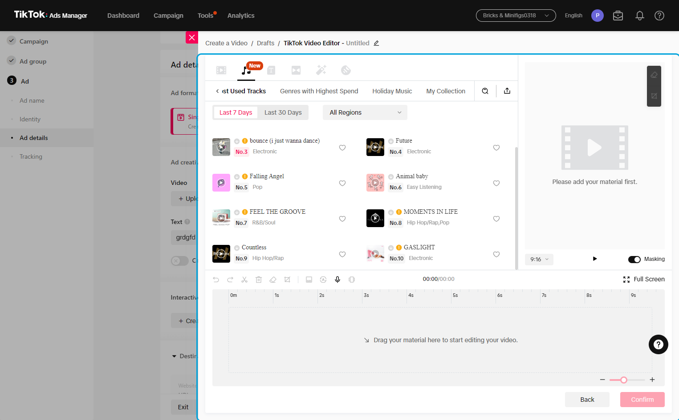Open the Tools menu

(x=206, y=16)
